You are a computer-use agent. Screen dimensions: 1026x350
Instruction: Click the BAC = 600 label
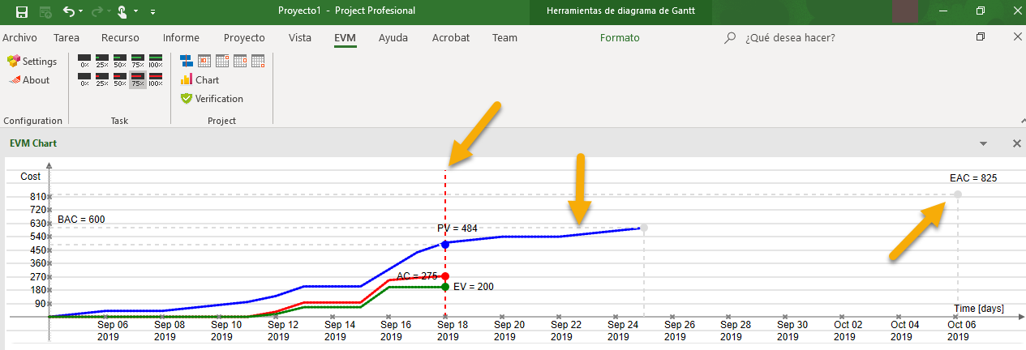(x=81, y=220)
